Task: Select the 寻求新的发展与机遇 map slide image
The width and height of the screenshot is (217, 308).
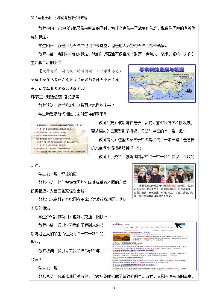Action: click(x=162, y=83)
